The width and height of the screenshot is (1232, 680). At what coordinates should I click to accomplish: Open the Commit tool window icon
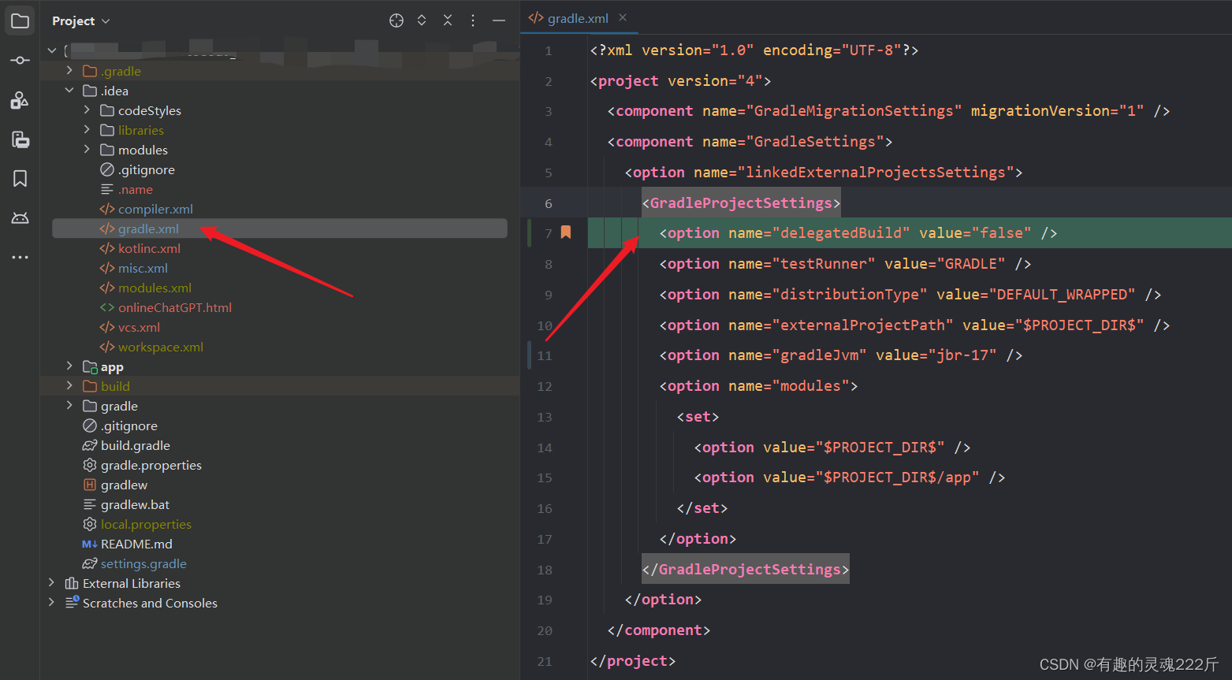(20, 61)
